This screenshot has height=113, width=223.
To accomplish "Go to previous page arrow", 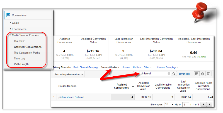I will pos(203,104).
